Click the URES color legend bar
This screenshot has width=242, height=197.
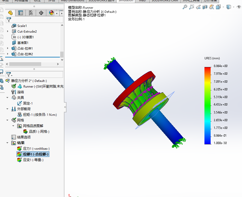point(208,106)
